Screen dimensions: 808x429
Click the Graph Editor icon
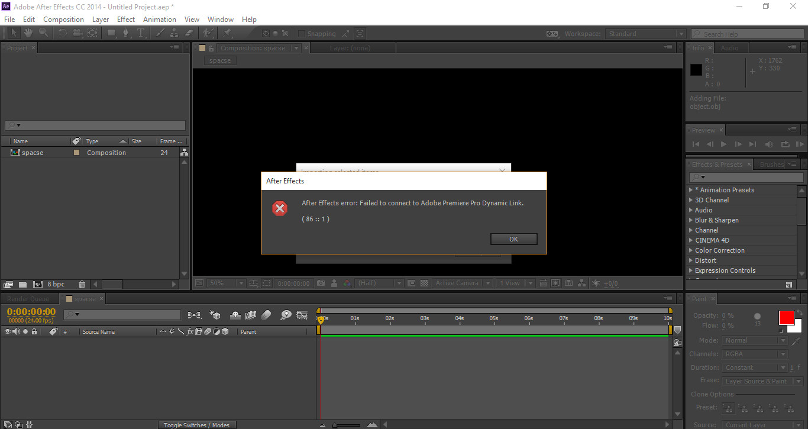coord(302,315)
